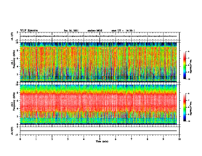
Task: Click the ch.1 frequency axis "8" tick label
Action: pyautogui.click(x=18, y=50)
